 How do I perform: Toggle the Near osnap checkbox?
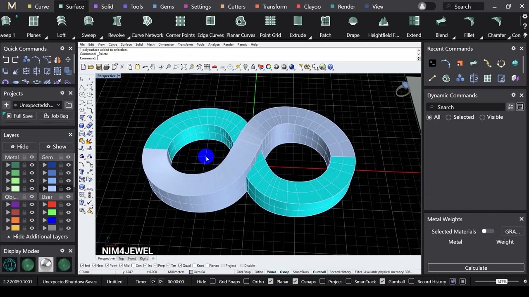click(94, 266)
